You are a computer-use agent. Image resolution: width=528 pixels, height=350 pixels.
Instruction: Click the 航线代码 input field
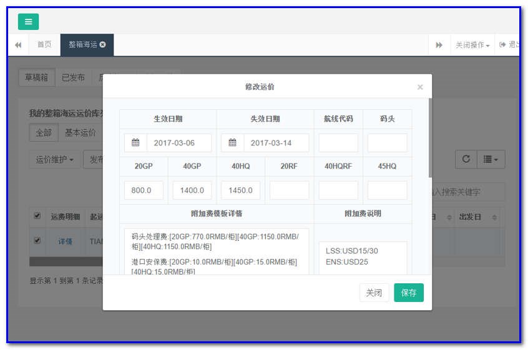pos(338,143)
